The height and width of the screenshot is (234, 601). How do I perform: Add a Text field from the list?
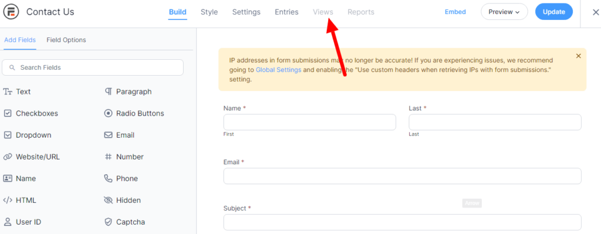17,92
